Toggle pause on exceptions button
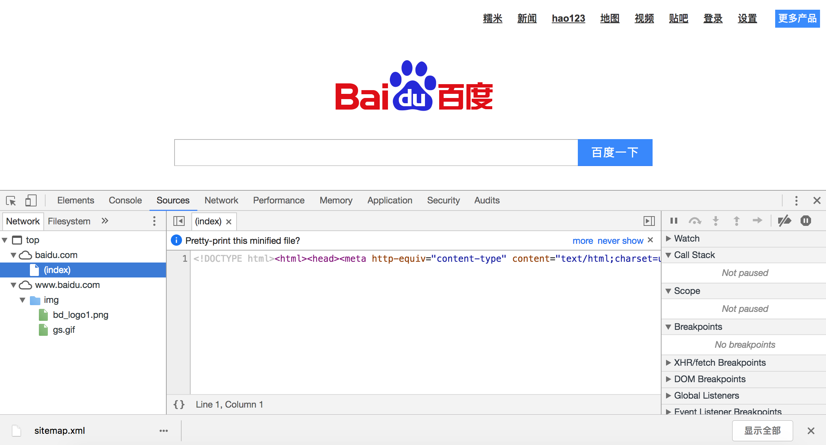Screen dimensions: 826x445 [805, 221]
